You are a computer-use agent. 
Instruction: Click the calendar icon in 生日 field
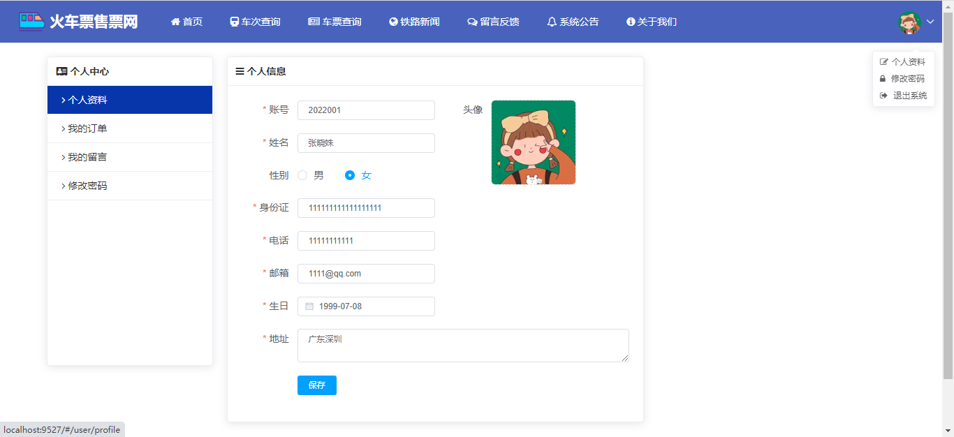[x=309, y=306]
